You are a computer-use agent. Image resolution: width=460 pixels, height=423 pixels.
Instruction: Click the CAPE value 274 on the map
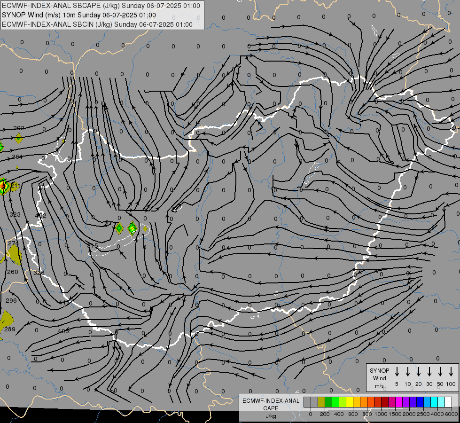(x=14, y=243)
